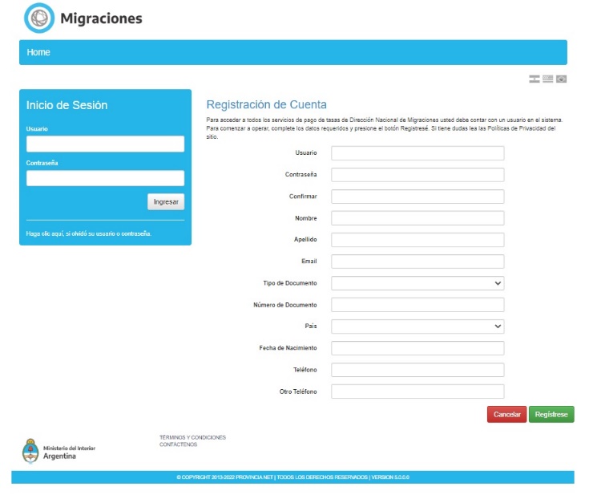The image size is (589, 499).
Task: Open the forgot user or password link
Action: [89, 234]
